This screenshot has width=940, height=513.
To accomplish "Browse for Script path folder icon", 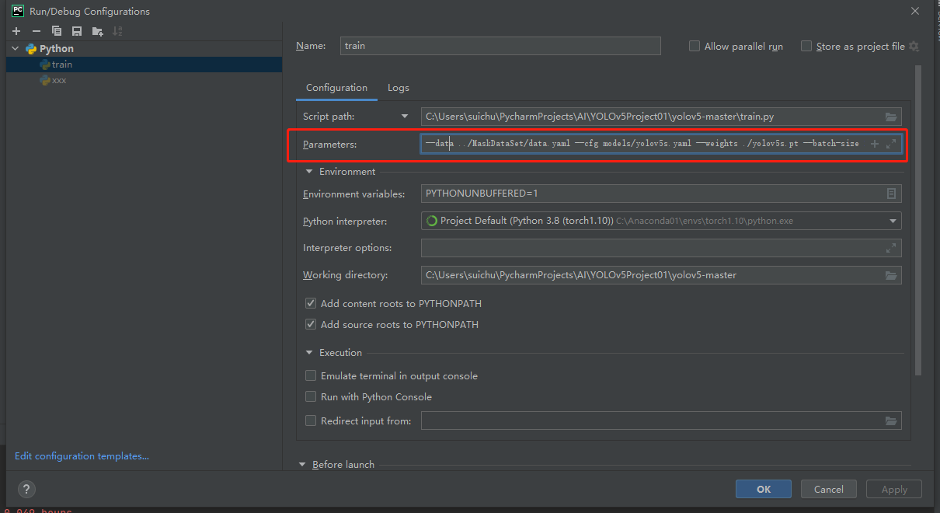I will point(891,117).
